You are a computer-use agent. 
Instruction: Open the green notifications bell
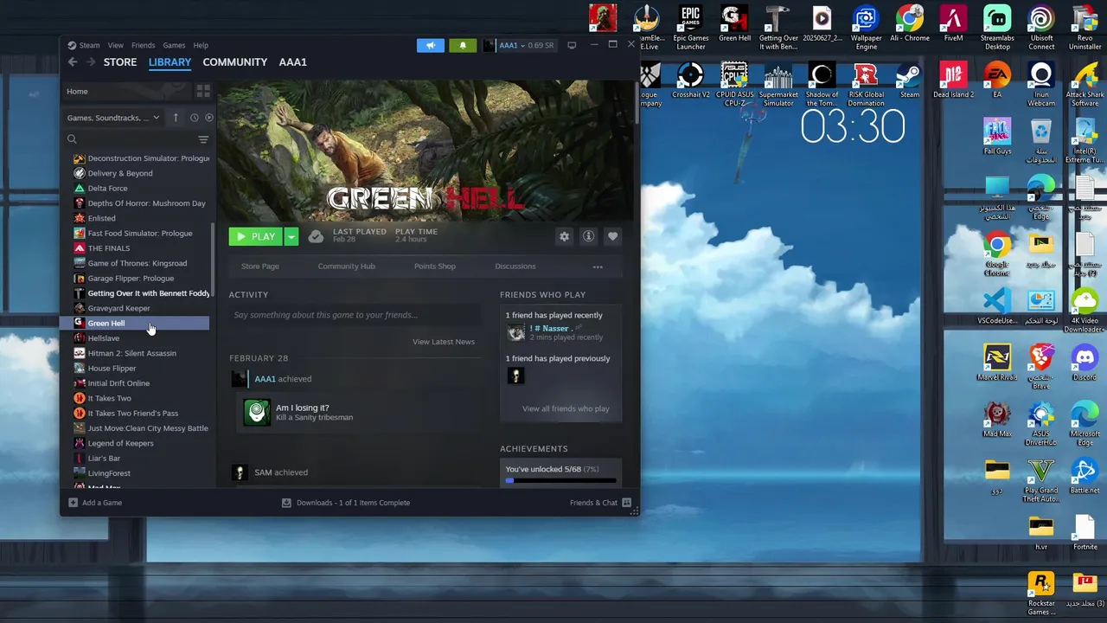pyautogui.click(x=463, y=45)
